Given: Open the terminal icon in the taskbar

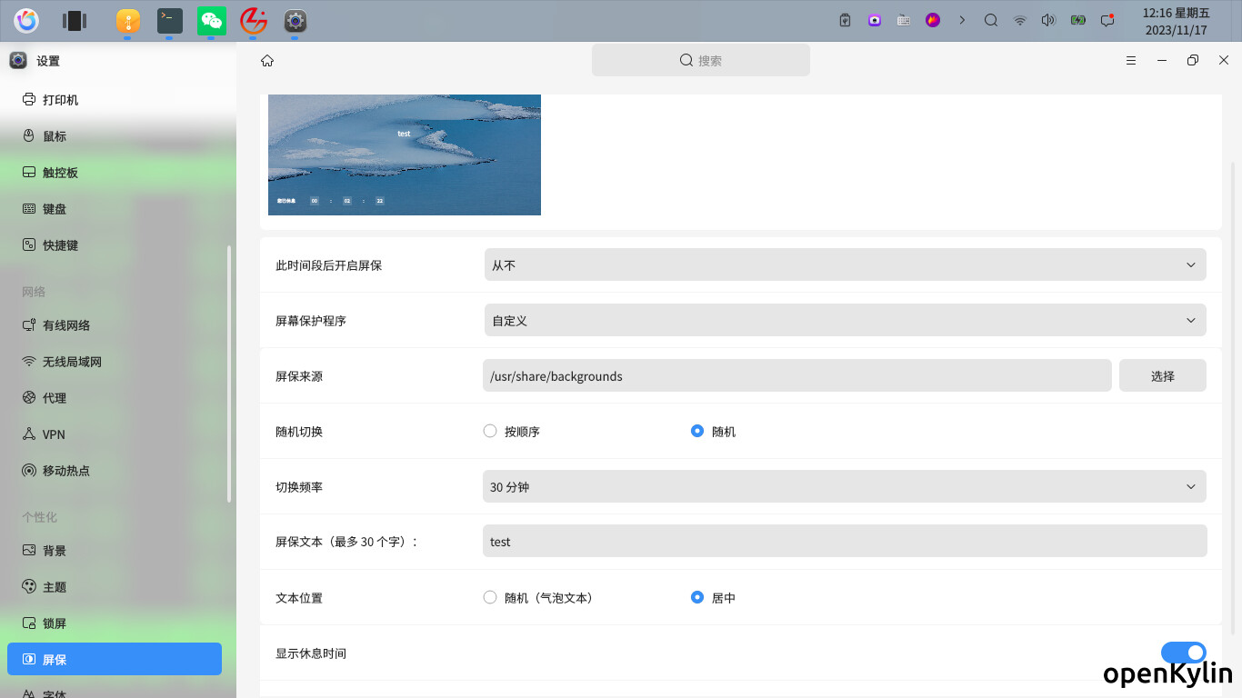Looking at the screenshot, I should (x=170, y=20).
